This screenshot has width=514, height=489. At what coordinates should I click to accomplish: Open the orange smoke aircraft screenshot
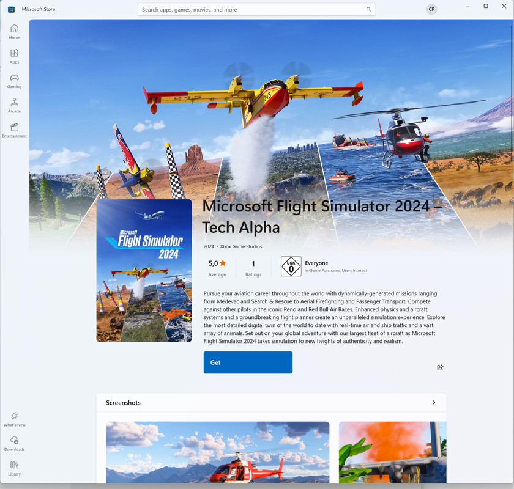point(392,452)
